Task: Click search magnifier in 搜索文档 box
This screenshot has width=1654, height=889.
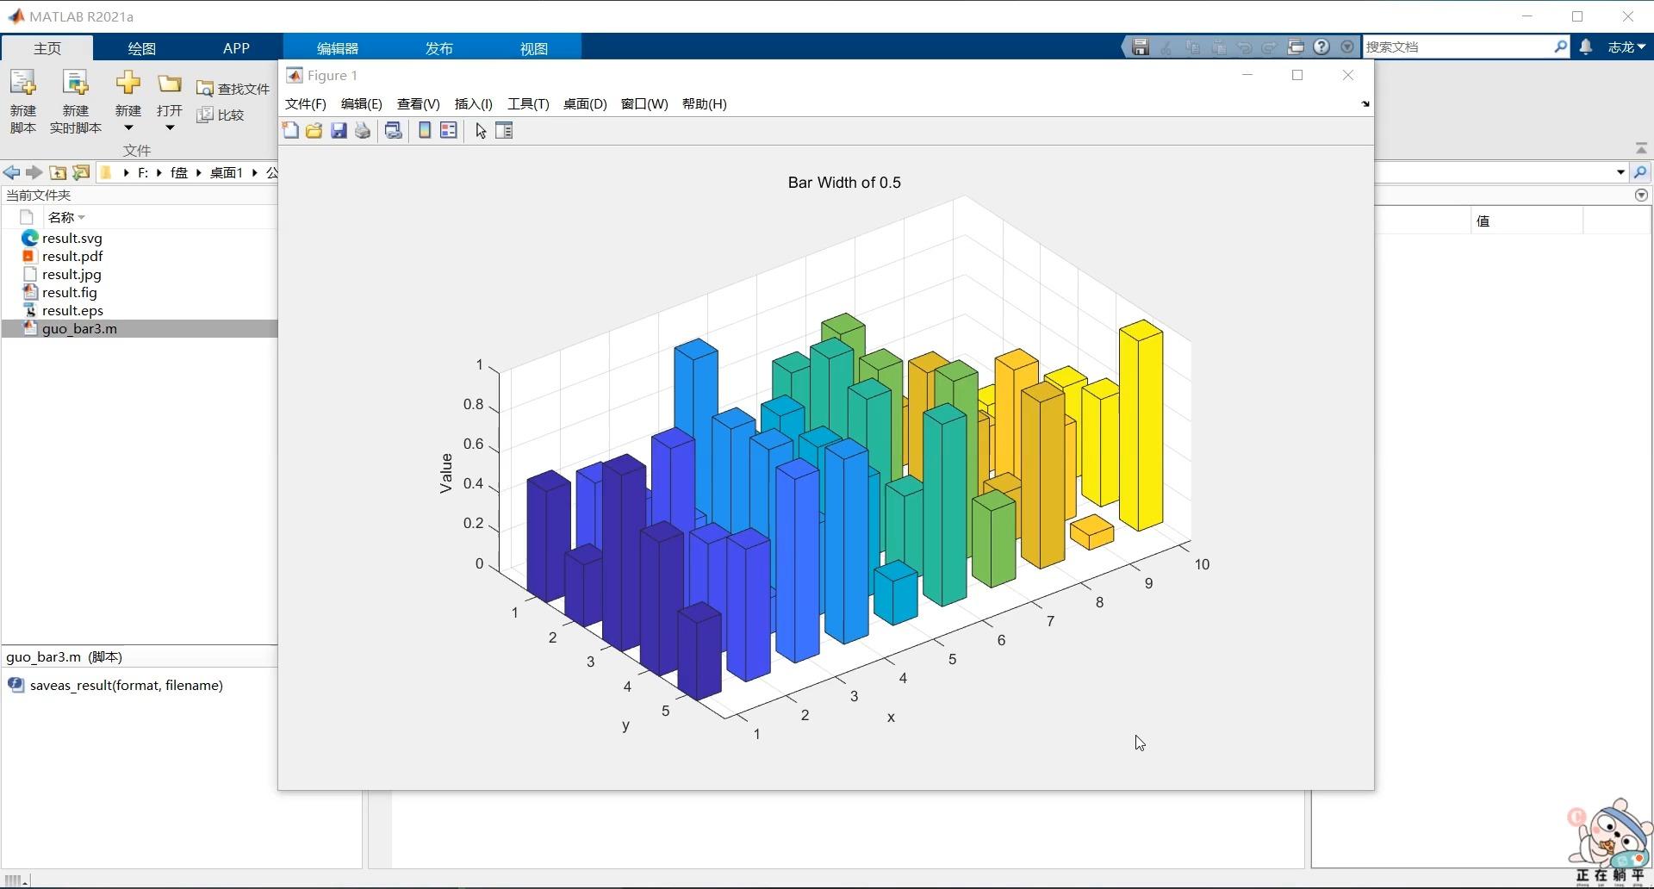Action: click(x=1560, y=47)
